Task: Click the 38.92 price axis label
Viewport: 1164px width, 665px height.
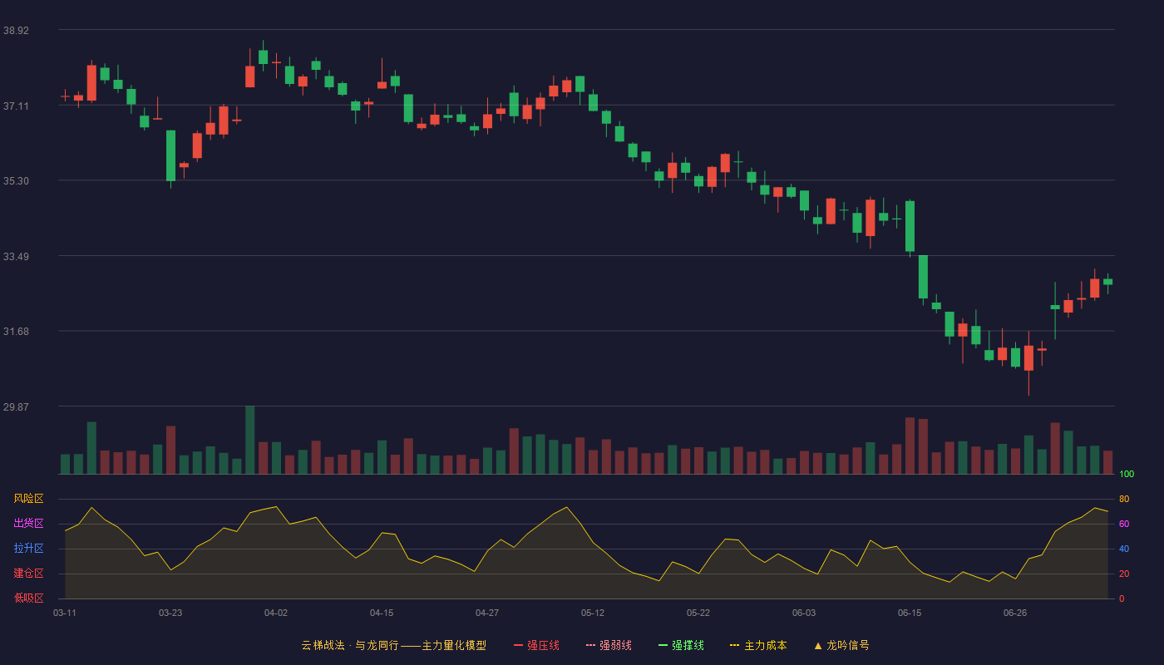Action: pos(16,30)
